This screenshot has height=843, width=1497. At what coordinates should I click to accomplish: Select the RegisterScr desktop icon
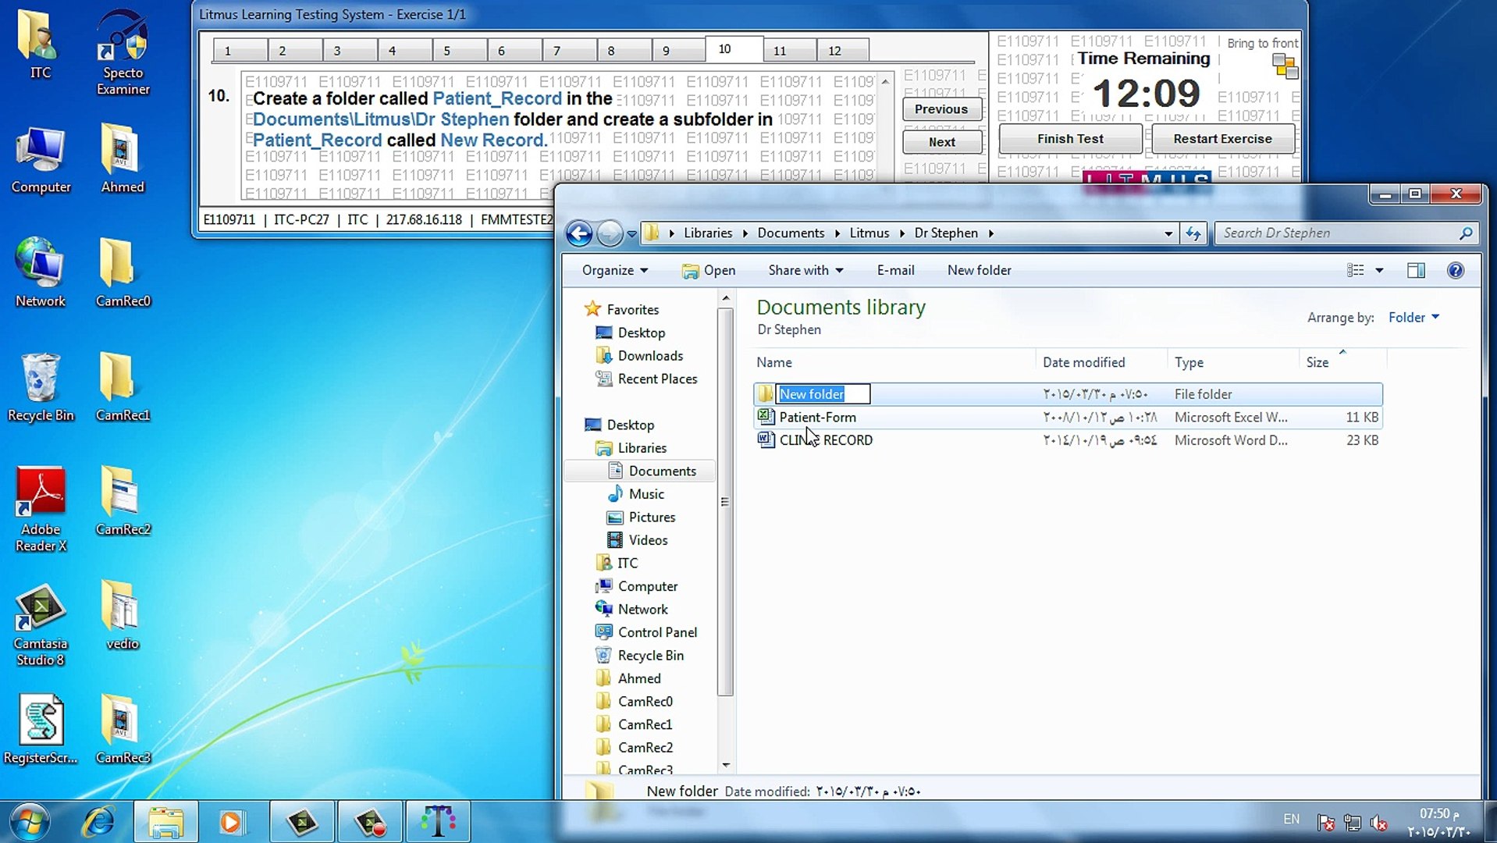[x=41, y=730]
